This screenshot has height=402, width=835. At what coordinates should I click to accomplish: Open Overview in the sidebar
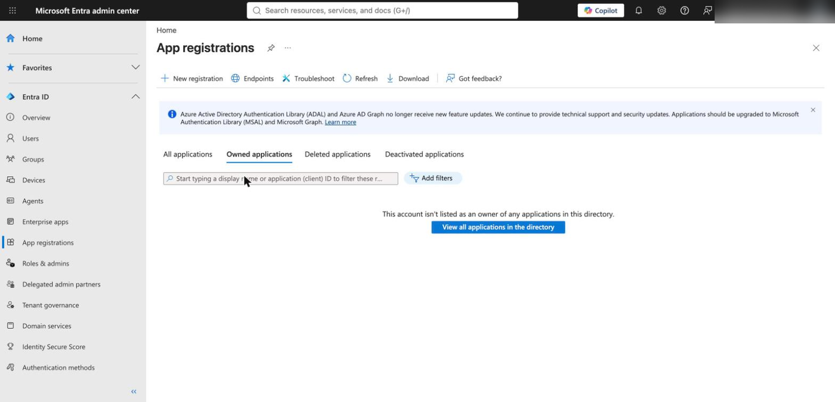pos(36,118)
